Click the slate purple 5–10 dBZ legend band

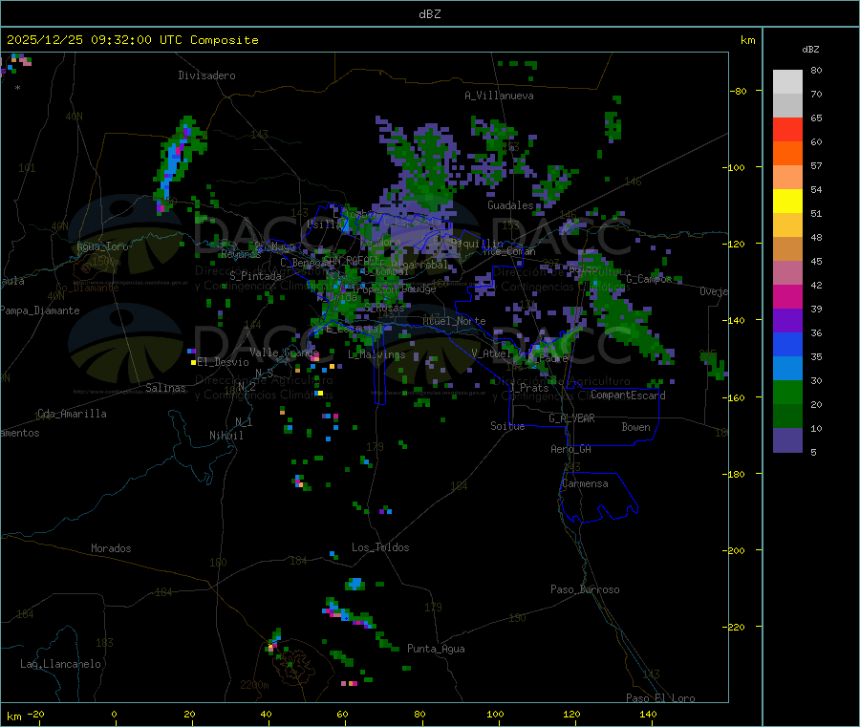[x=787, y=440]
